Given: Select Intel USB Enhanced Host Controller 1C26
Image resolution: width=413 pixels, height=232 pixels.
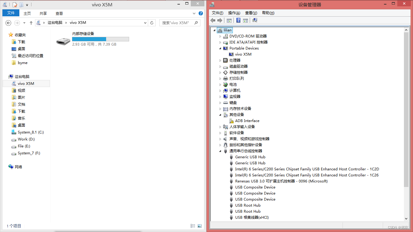Looking at the screenshot, I should [x=307, y=175].
